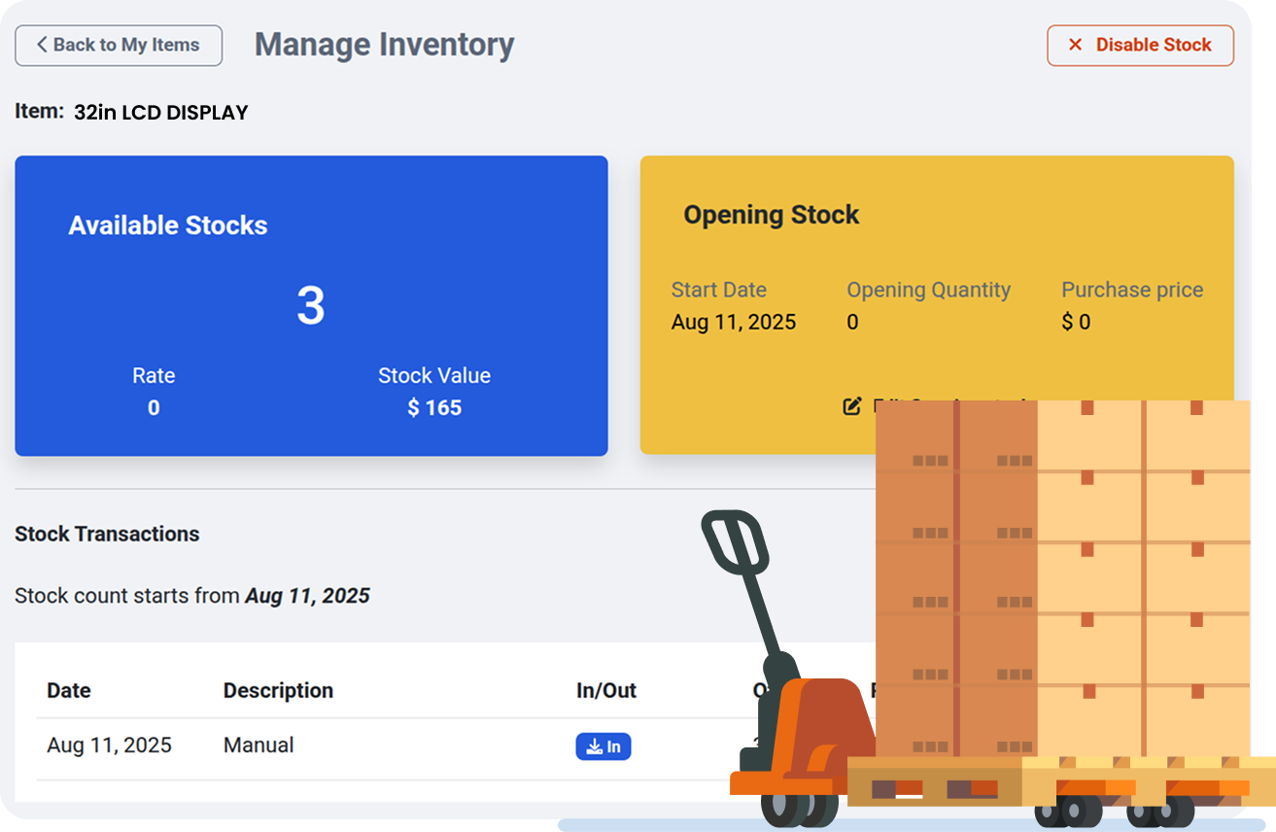Click the blue In status badge
Image resolution: width=1276 pixels, height=832 pixels.
604,745
